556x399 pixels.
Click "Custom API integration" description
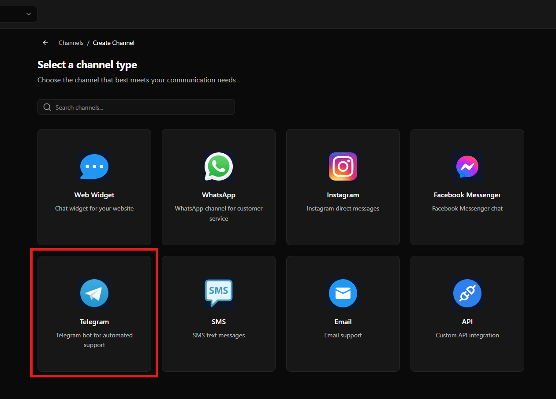point(467,335)
